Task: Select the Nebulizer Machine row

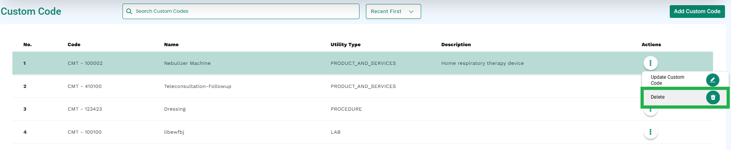Action: 362,63
